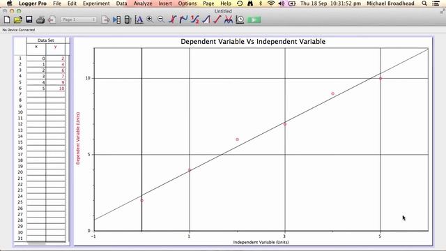The height and width of the screenshot is (251, 446).
Task: Apply Linear Fit with the red line icon
Action: click(x=217, y=20)
